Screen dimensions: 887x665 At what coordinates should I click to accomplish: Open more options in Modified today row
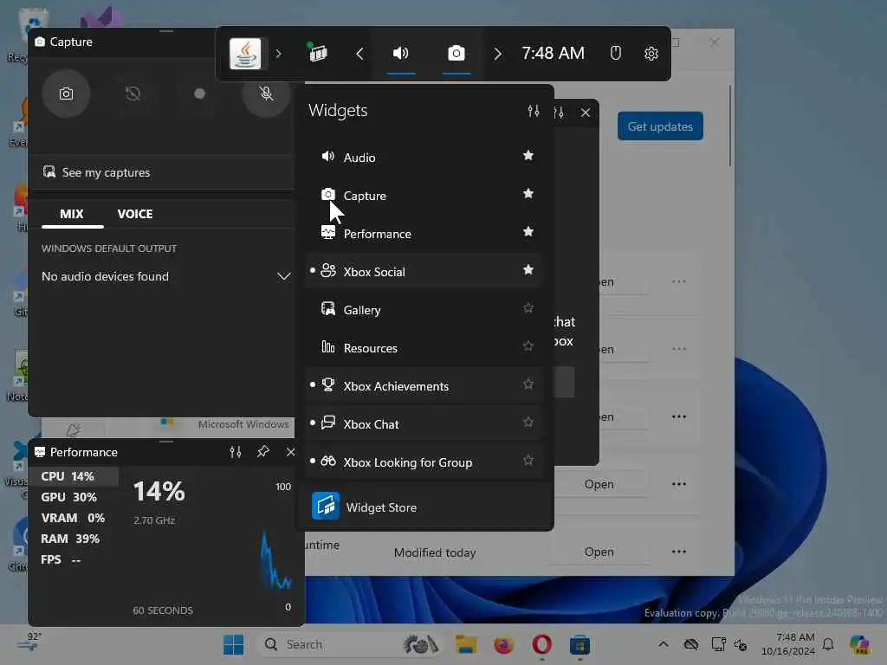[x=679, y=552]
